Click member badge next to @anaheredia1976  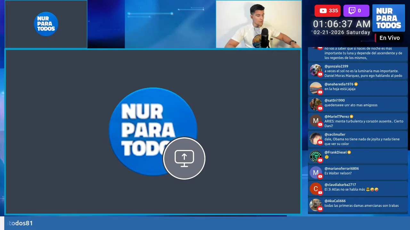(x=356, y=84)
